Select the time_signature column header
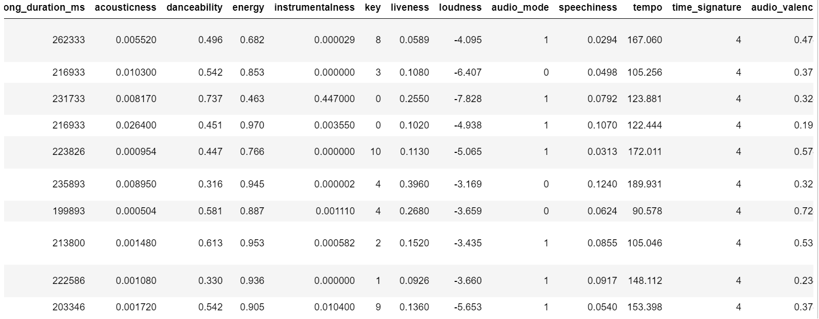819x319 pixels. click(x=707, y=8)
